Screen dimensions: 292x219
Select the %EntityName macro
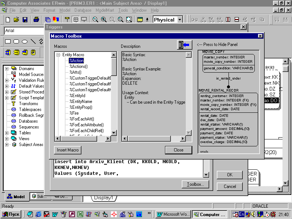[x=81, y=101]
